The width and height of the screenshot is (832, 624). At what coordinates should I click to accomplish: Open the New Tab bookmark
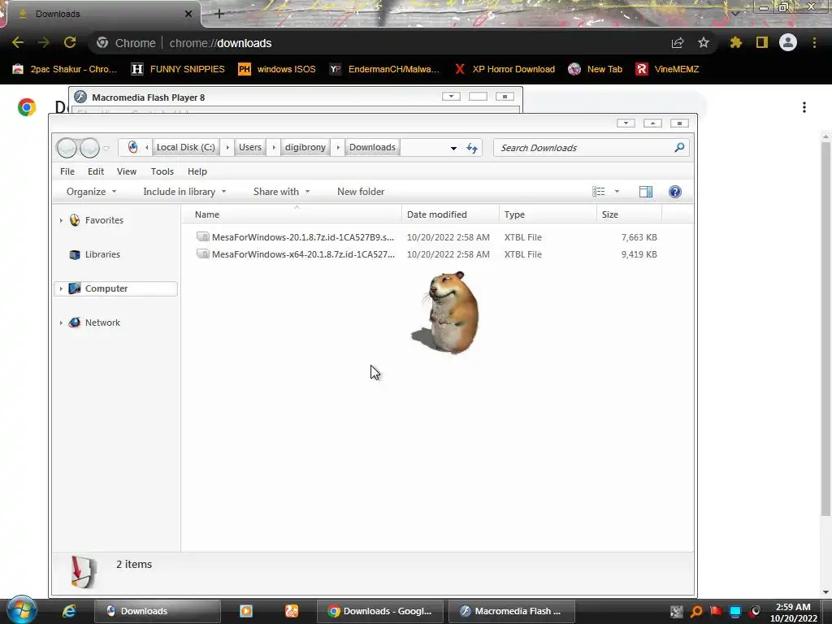click(595, 69)
